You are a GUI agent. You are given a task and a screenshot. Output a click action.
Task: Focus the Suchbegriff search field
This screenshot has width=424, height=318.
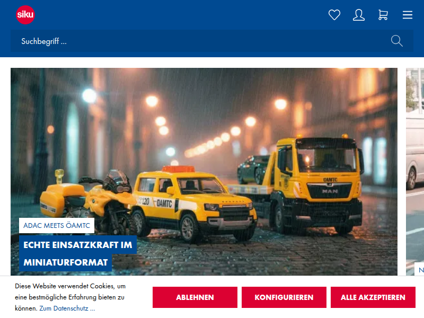click(201, 41)
